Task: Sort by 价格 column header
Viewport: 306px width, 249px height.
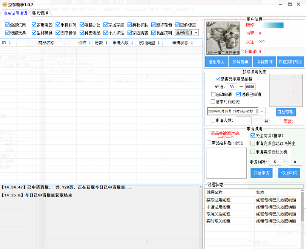Action: point(84,42)
